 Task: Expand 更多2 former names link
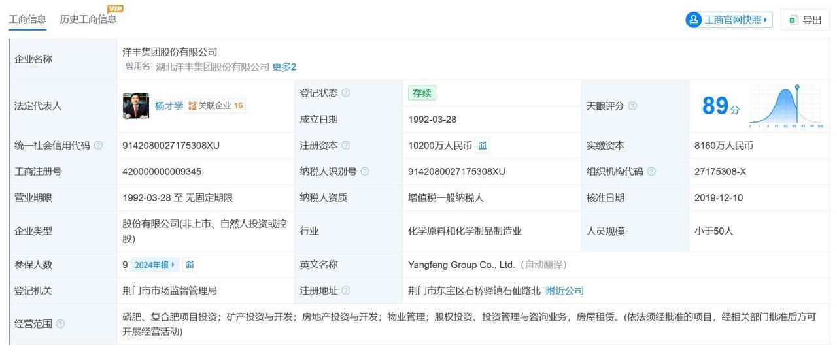284,67
